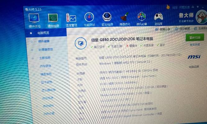Click the 保存截屏 camera icon
207x124 pixels.
coord(177,29)
